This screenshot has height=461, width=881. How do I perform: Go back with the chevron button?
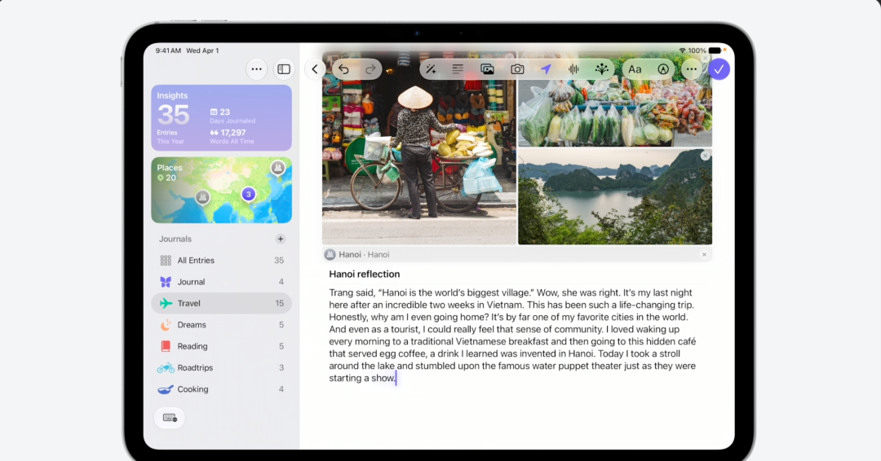tap(315, 69)
